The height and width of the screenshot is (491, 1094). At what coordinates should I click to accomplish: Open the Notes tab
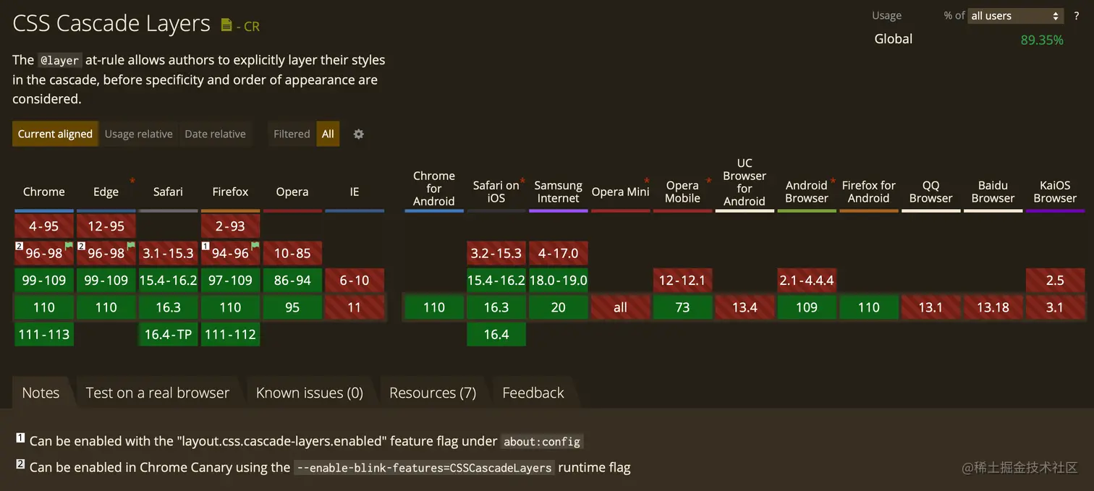coord(41,393)
